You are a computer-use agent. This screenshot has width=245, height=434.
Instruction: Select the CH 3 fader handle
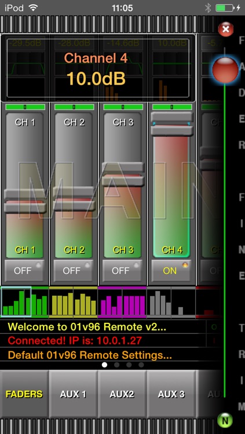(x=123, y=174)
